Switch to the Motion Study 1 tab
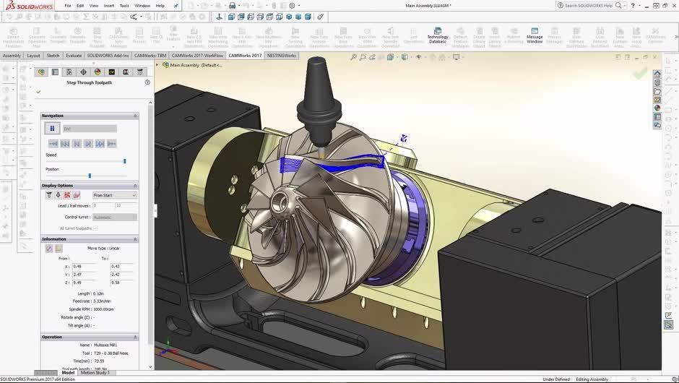Viewport: 679px width, 383px height. (95, 373)
